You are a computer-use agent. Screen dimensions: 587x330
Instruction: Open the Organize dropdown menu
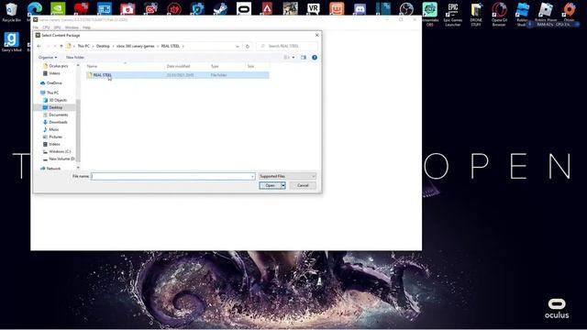pyautogui.click(x=48, y=57)
